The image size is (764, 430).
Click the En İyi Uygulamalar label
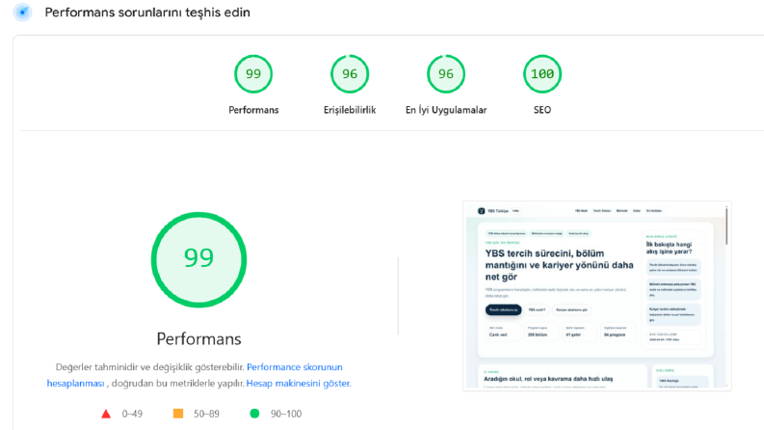click(x=446, y=110)
